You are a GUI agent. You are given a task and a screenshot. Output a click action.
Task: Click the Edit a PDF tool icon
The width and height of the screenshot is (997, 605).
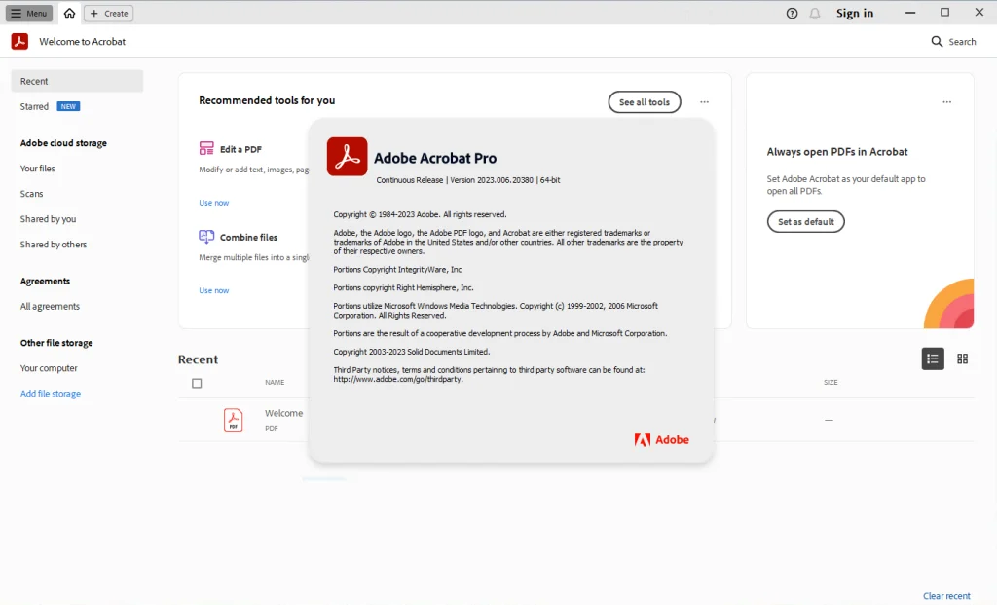pyautogui.click(x=206, y=148)
